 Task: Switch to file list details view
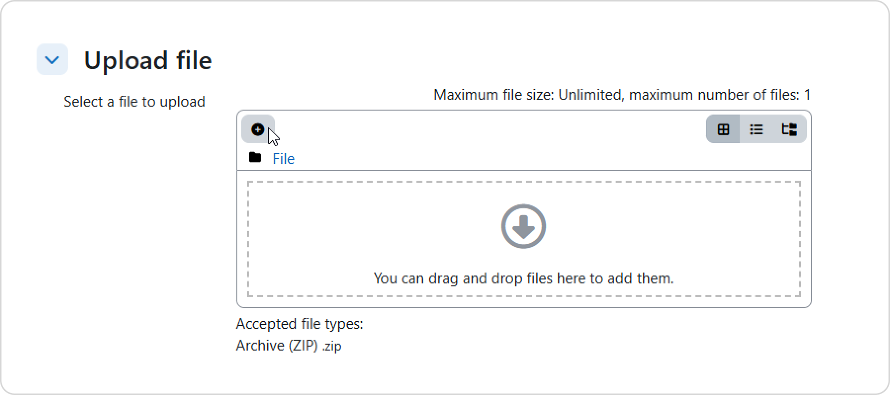756,129
